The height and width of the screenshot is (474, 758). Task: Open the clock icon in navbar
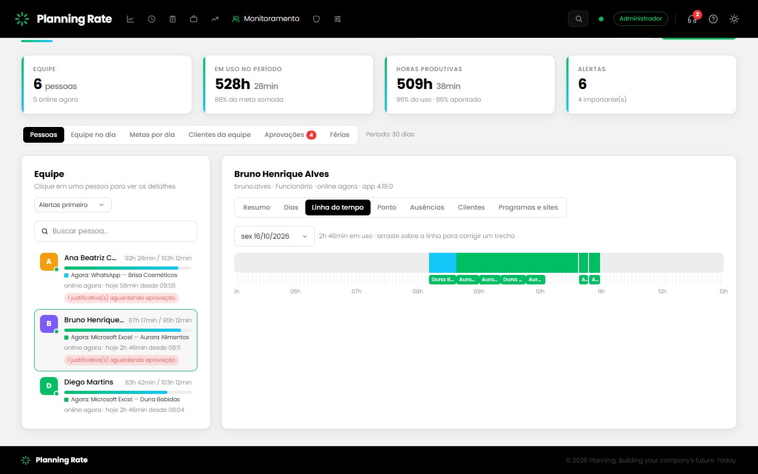(152, 19)
